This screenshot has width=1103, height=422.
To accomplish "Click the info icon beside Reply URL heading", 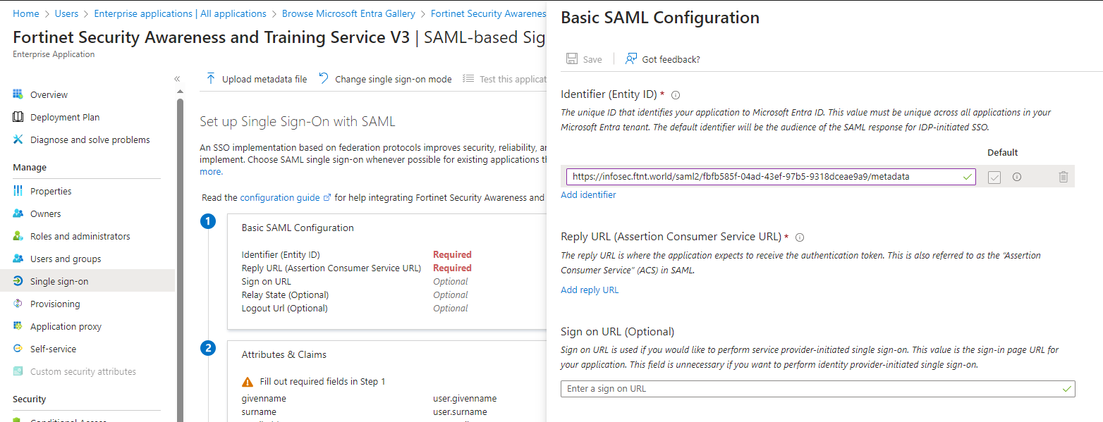I will (x=800, y=237).
